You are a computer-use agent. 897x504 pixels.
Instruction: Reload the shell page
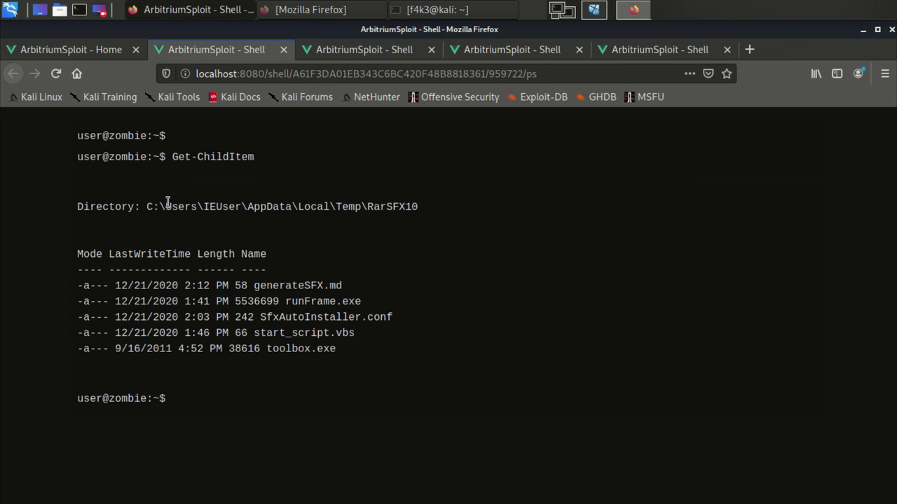pyautogui.click(x=56, y=73)
